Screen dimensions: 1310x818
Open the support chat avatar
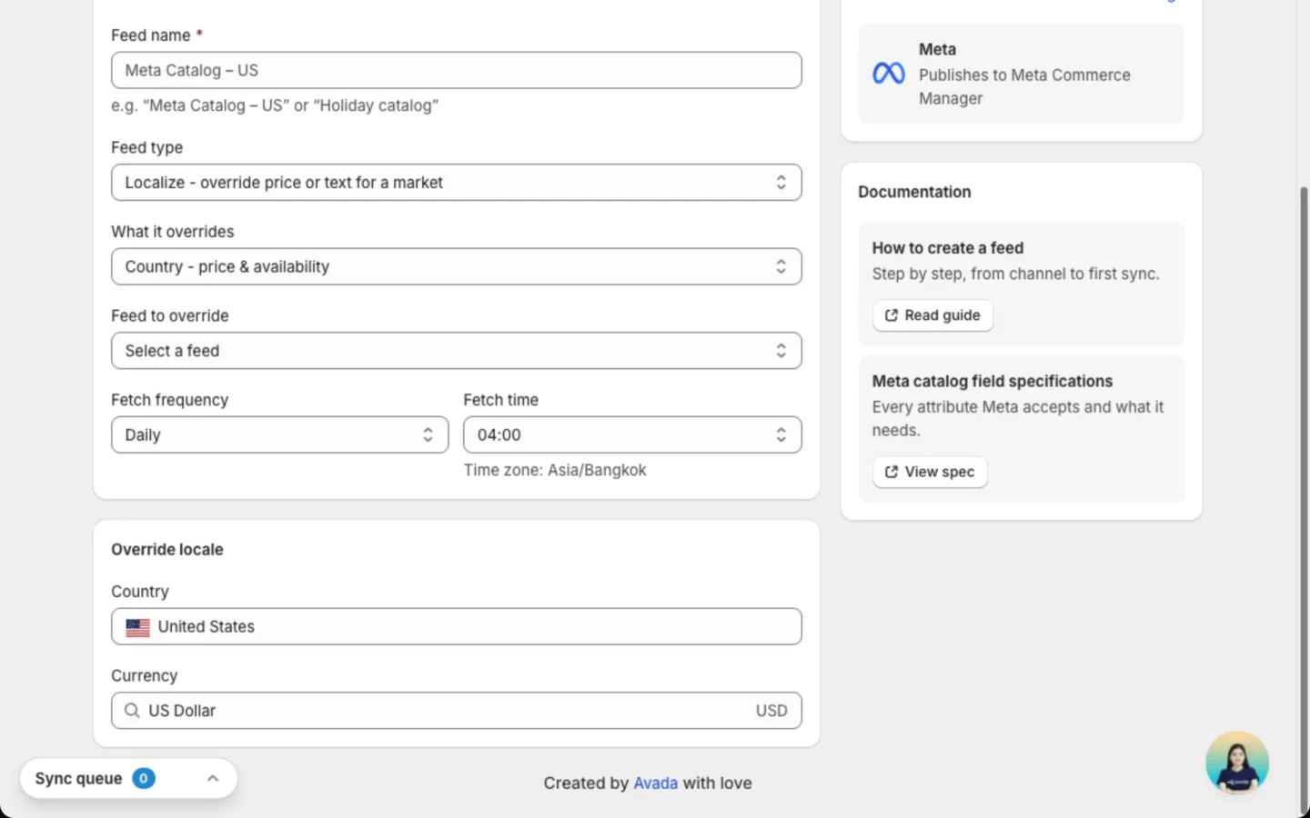(1237, 763)
